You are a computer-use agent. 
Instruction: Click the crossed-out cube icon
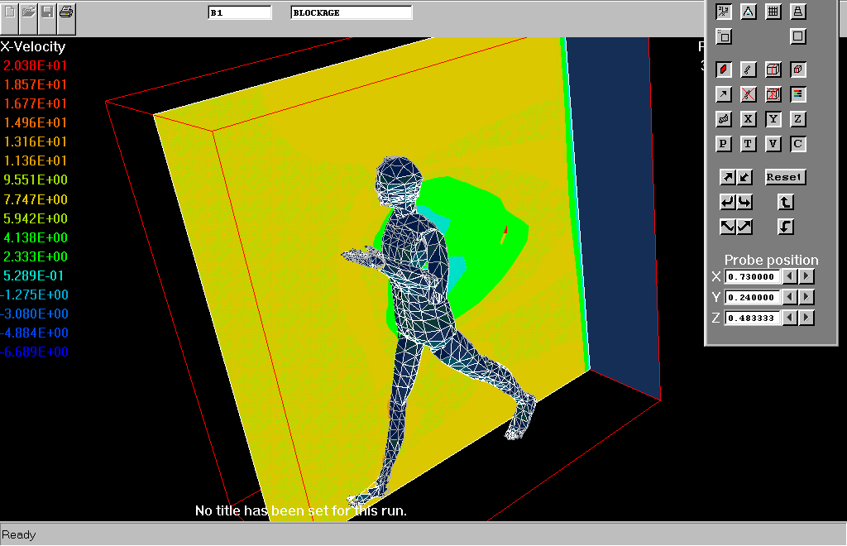click(x=773, y=94)
